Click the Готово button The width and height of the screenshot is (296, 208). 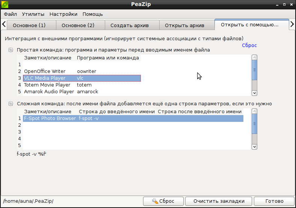[274, 201]
